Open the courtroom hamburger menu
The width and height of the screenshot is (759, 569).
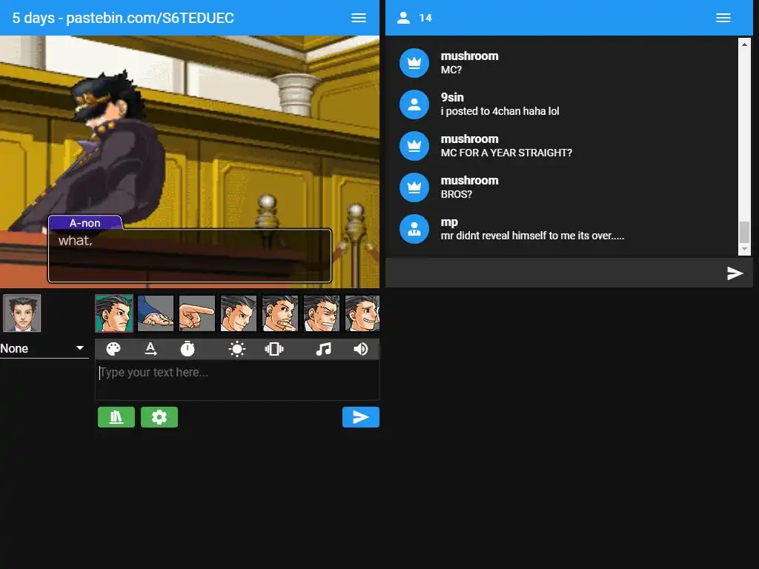(358, 18)
